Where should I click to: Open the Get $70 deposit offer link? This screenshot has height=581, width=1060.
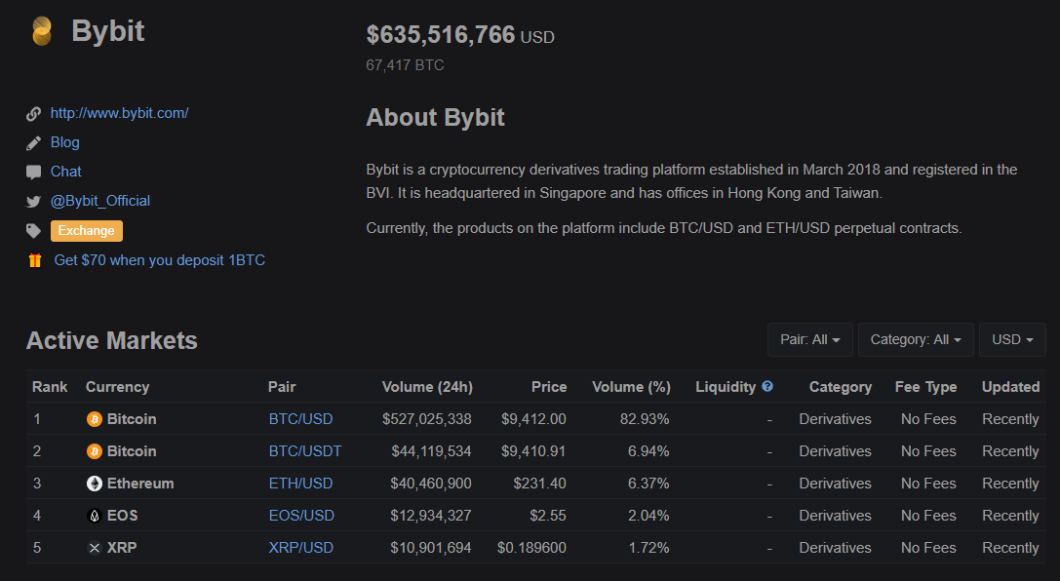pos(160,260)
